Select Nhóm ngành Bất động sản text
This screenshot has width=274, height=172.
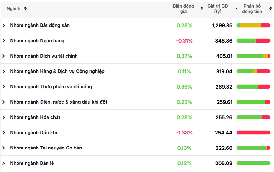coord(40,25)
